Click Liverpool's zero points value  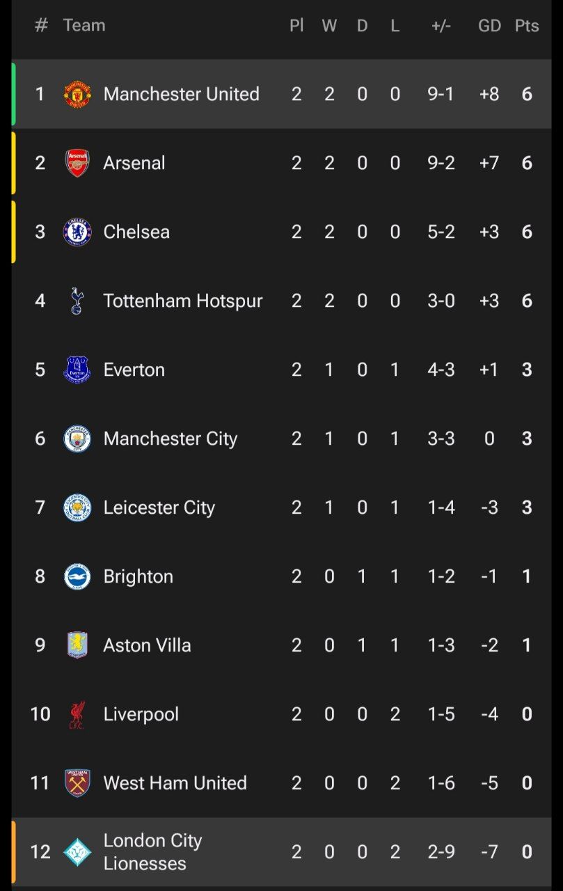point(527,714)
